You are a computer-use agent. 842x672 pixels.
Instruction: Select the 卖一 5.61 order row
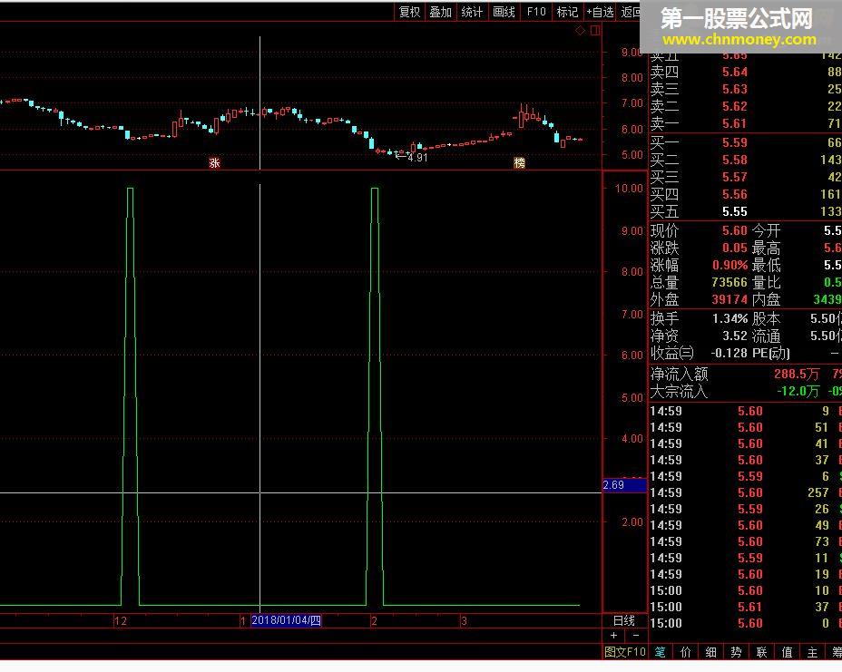pos(745,124)
